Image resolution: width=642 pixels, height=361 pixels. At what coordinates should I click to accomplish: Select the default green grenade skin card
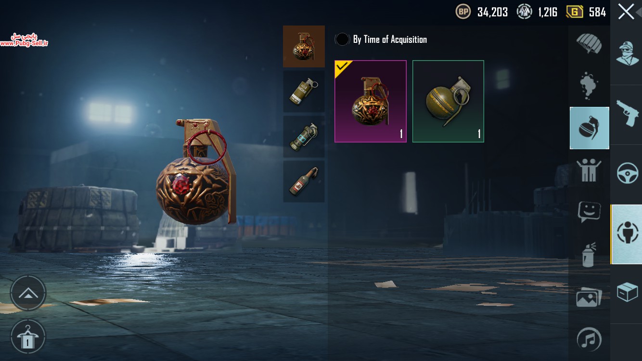[x=448, y=101]
